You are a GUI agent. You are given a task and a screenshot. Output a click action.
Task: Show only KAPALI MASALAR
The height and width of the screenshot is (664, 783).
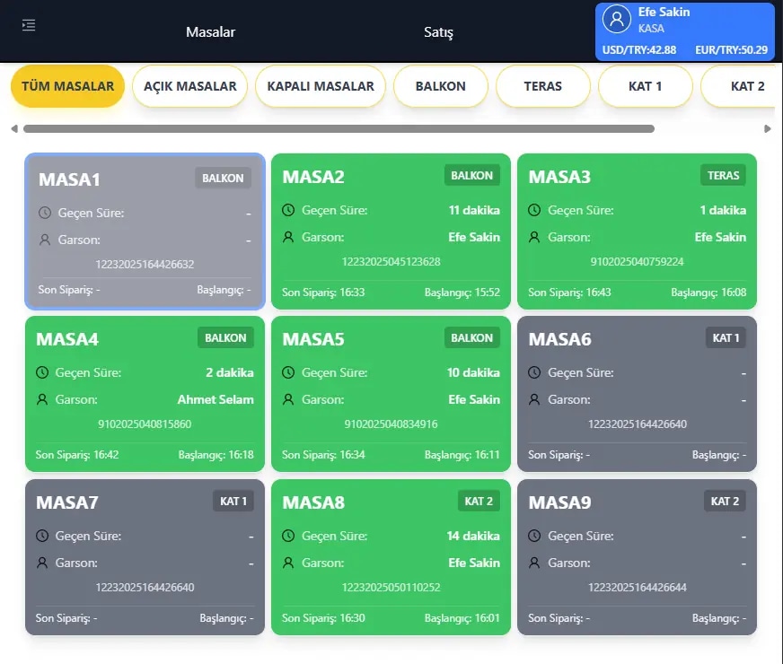(x=321, y=86)
